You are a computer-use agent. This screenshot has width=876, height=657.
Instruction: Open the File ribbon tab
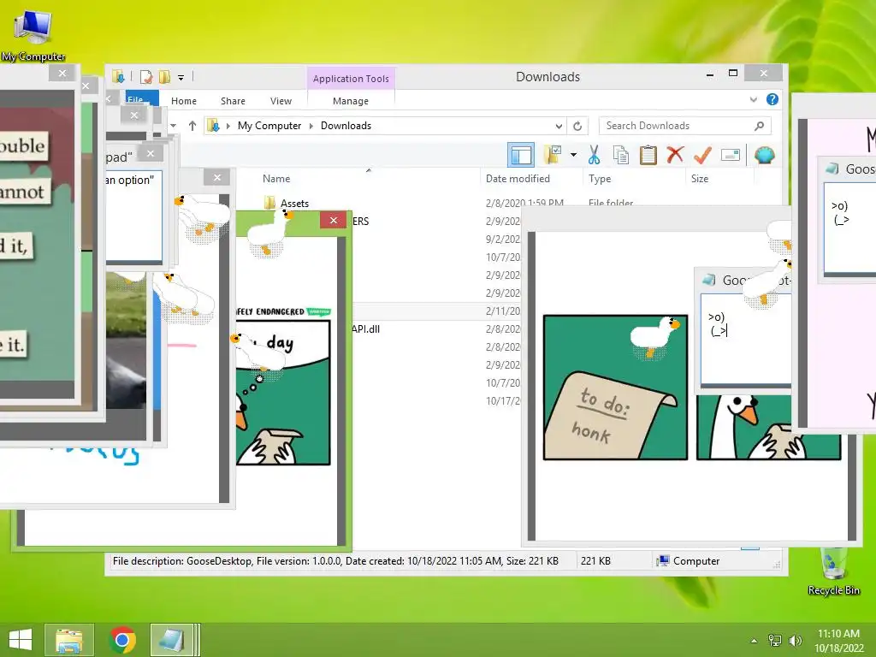pyautogui.click(x=142, y=99)
